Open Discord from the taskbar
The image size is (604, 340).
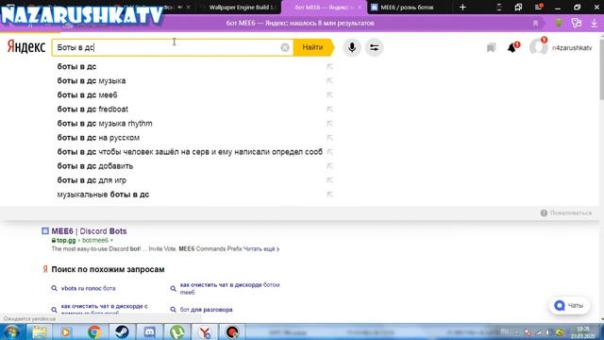149,331
